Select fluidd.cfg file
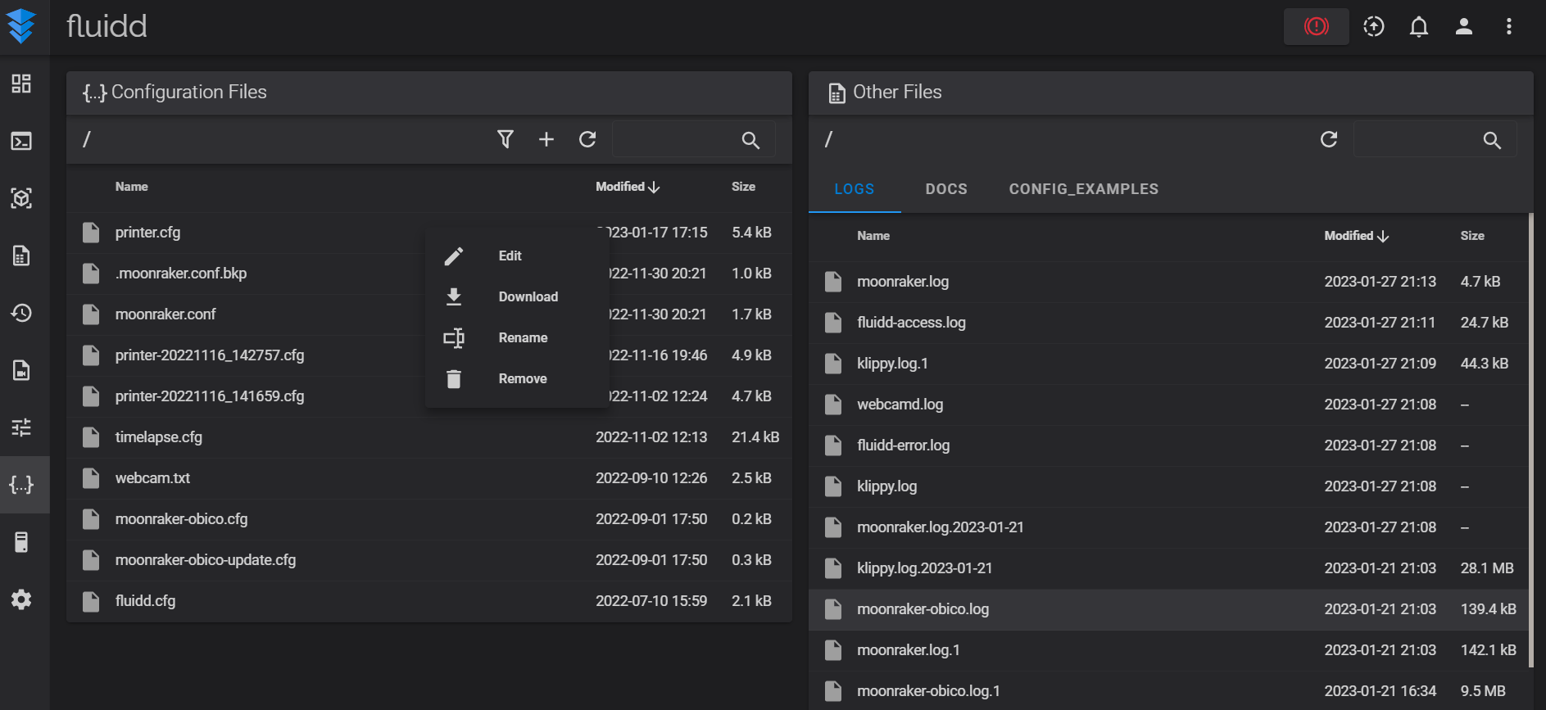The height and width of the screenshot is (710, 1546). [x=429, y=601]
